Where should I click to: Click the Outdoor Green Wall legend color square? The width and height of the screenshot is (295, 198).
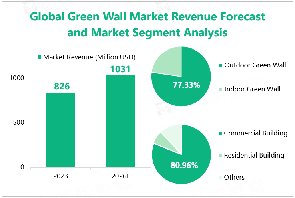click(x=221, y=65)
